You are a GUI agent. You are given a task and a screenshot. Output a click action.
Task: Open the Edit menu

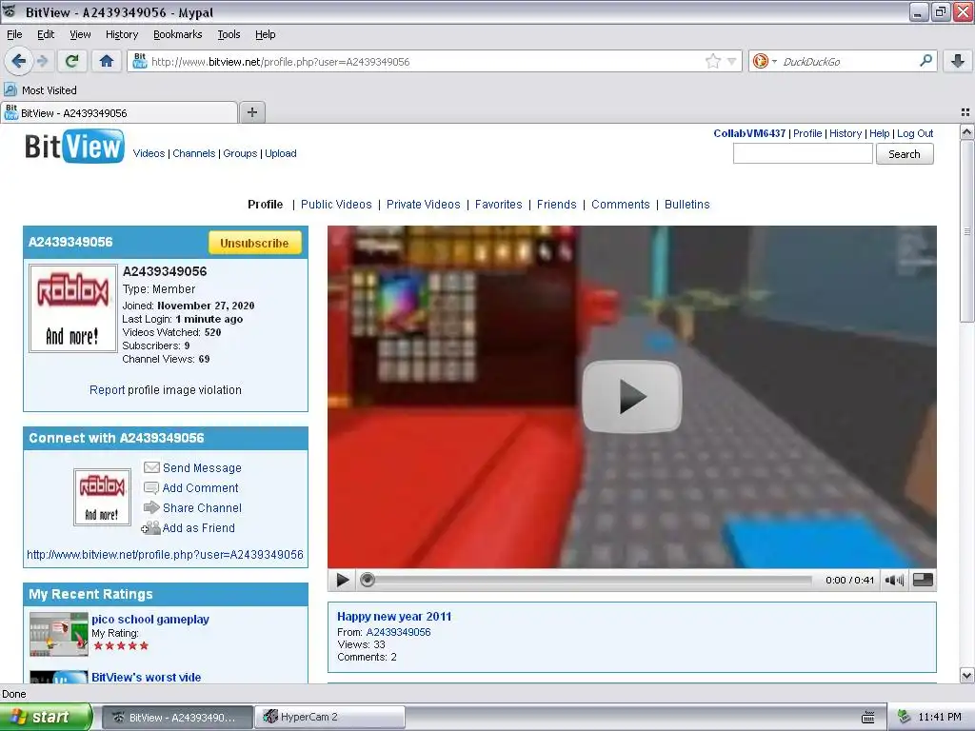pos(46,34)
